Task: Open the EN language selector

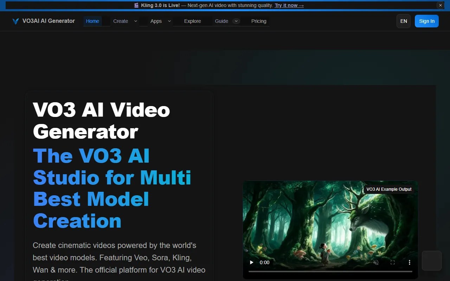Action: [x=404, y=21]
